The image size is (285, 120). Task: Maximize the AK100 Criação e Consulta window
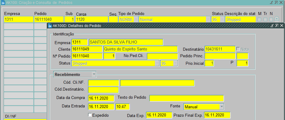click(276, 2)
